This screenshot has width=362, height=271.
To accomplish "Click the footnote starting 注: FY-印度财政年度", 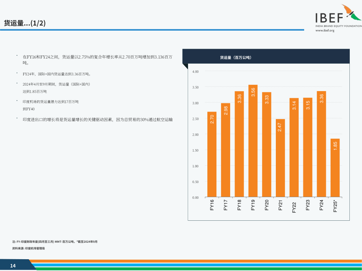I will click(55, 242).
